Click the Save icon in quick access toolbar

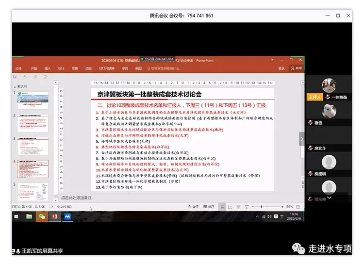15,77
